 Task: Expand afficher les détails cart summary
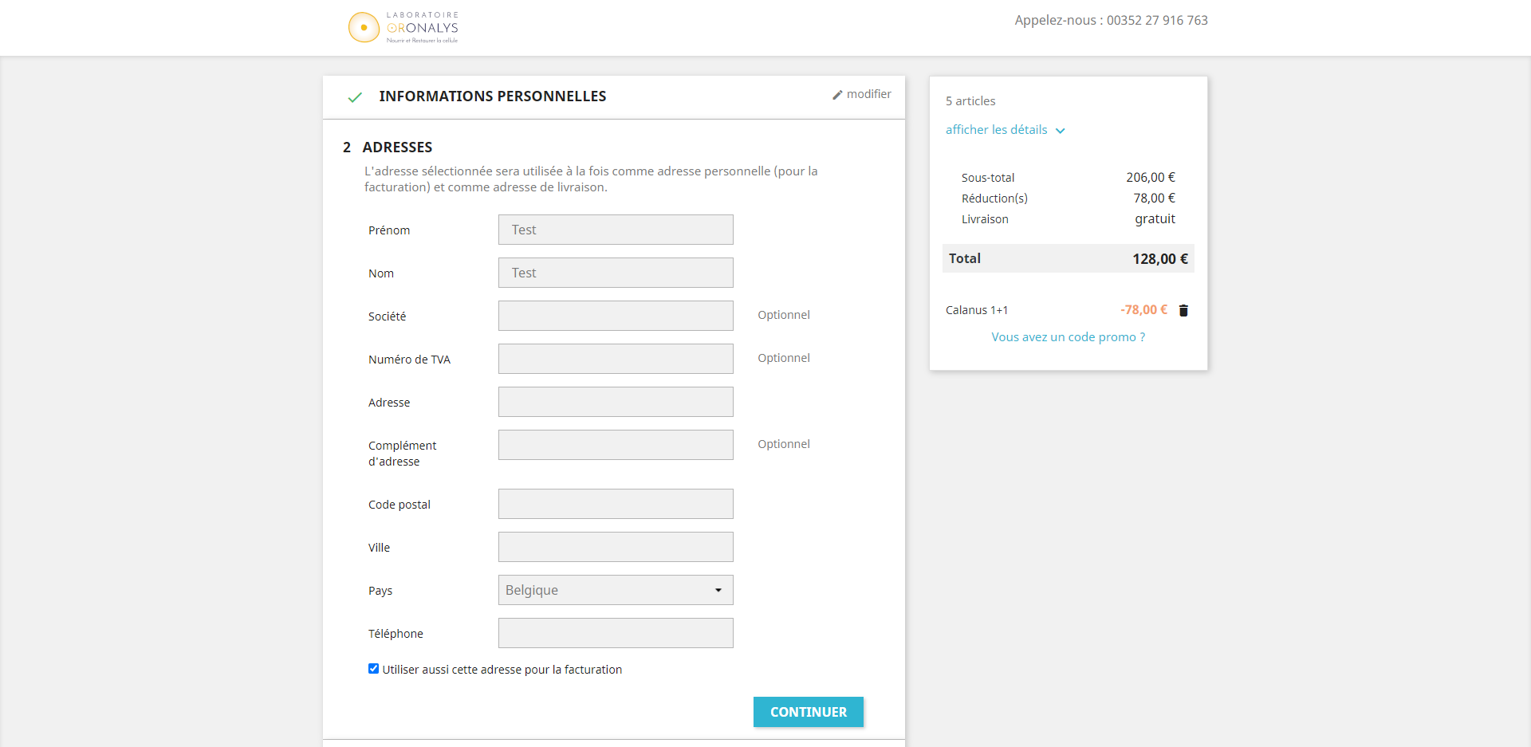point(997,130)
